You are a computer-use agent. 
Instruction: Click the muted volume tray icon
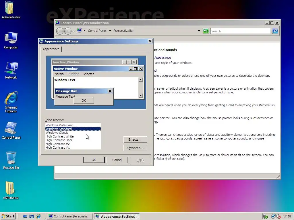click(x=278, y=217)
